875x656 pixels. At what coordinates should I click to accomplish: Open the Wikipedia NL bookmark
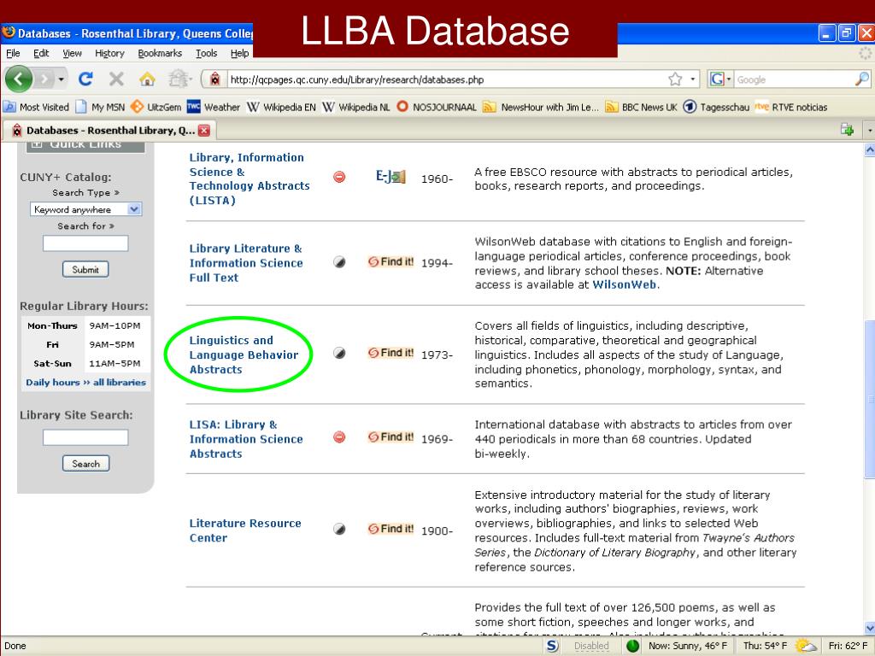click(356, 107)
